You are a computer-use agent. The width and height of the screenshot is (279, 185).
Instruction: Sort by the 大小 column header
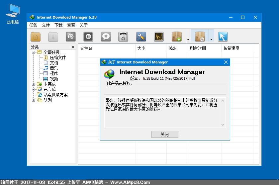point(151,48)
